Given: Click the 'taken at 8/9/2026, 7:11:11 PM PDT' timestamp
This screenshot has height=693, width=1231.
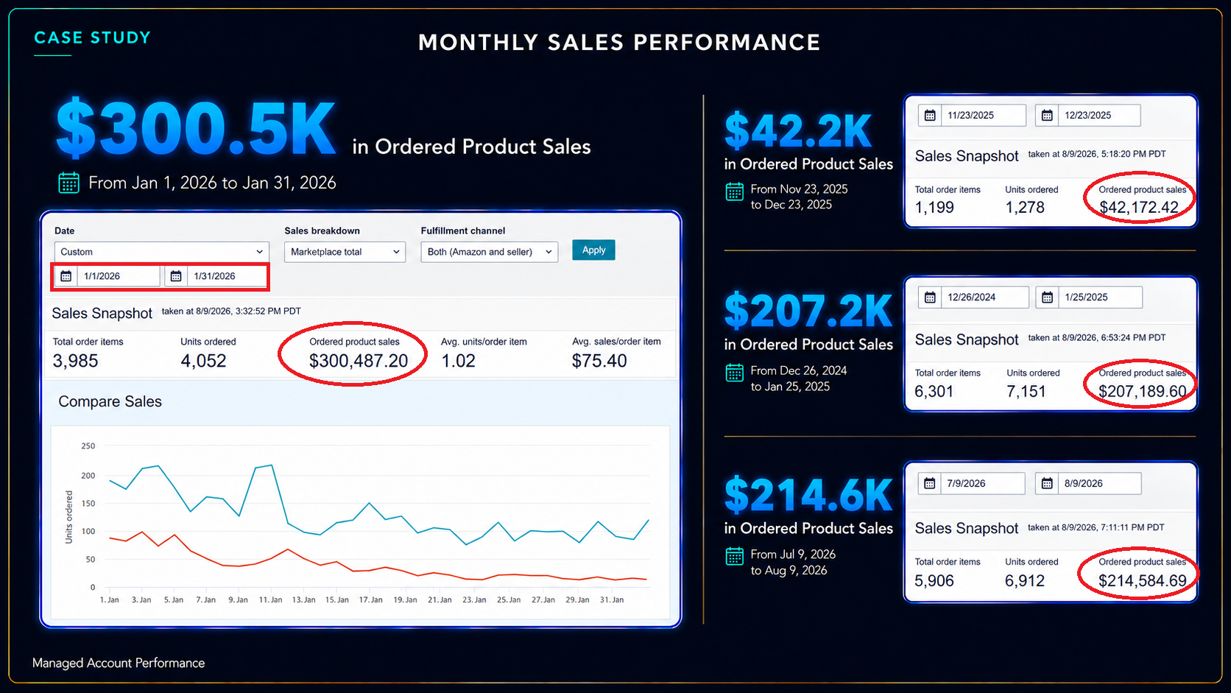Looking at the screenshot, I should pos(1096,527).
